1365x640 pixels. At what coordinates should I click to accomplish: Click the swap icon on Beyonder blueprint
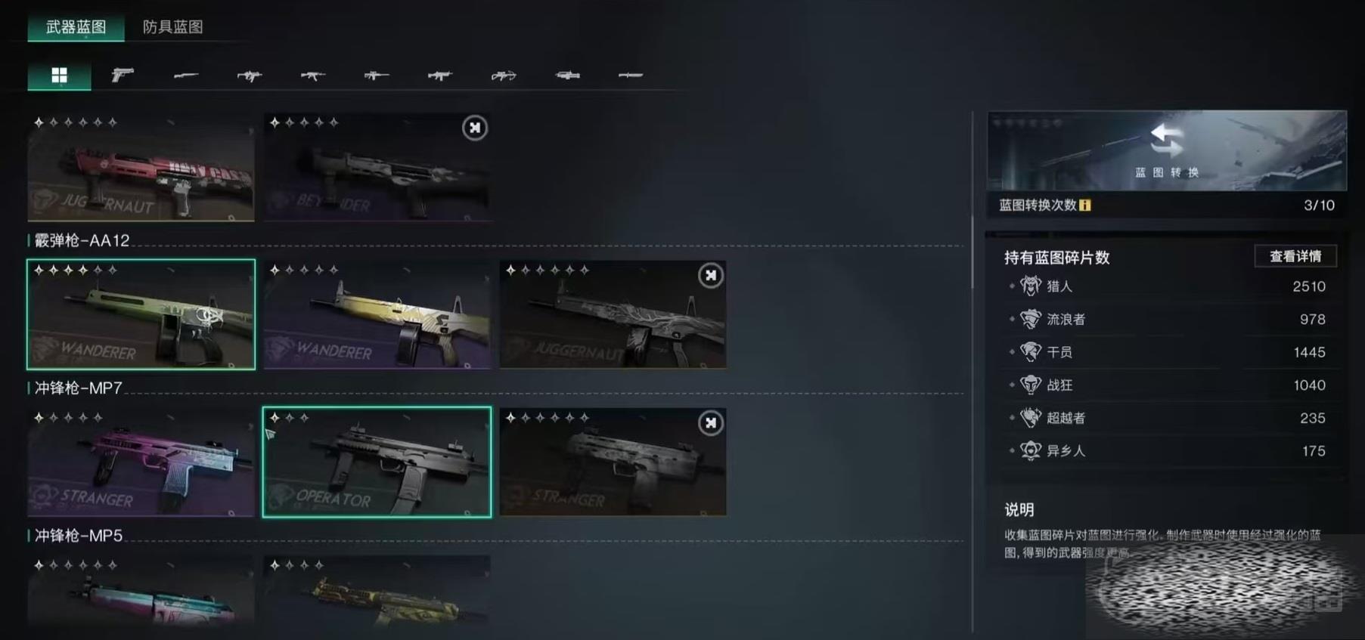(x=475, y=128)
